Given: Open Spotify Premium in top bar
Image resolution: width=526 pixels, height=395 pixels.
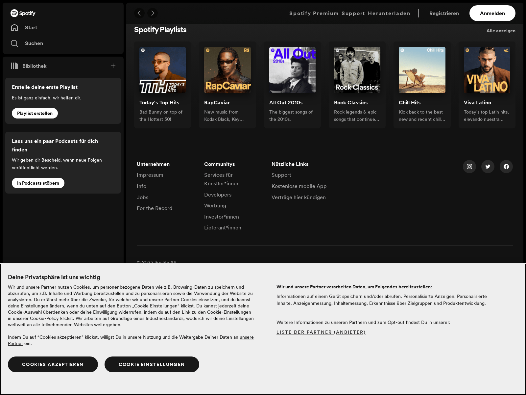Looking at the screenshot, I should click(x=314, y=13).
